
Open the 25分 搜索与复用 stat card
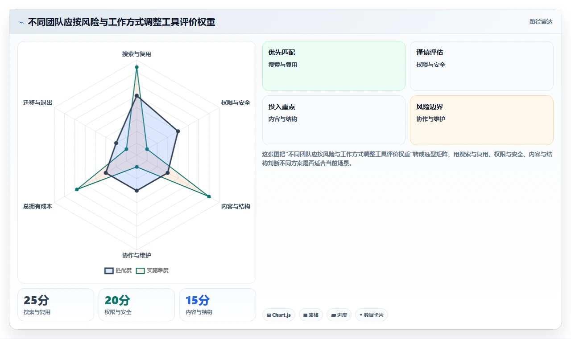(x=56, y=305)
